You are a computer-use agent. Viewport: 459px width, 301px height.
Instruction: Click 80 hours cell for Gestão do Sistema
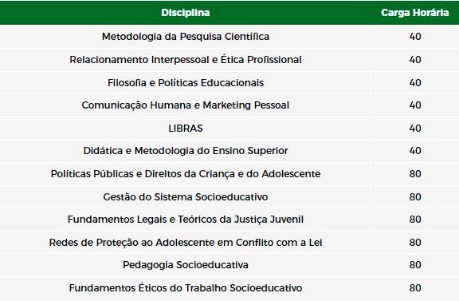point(415,197)
